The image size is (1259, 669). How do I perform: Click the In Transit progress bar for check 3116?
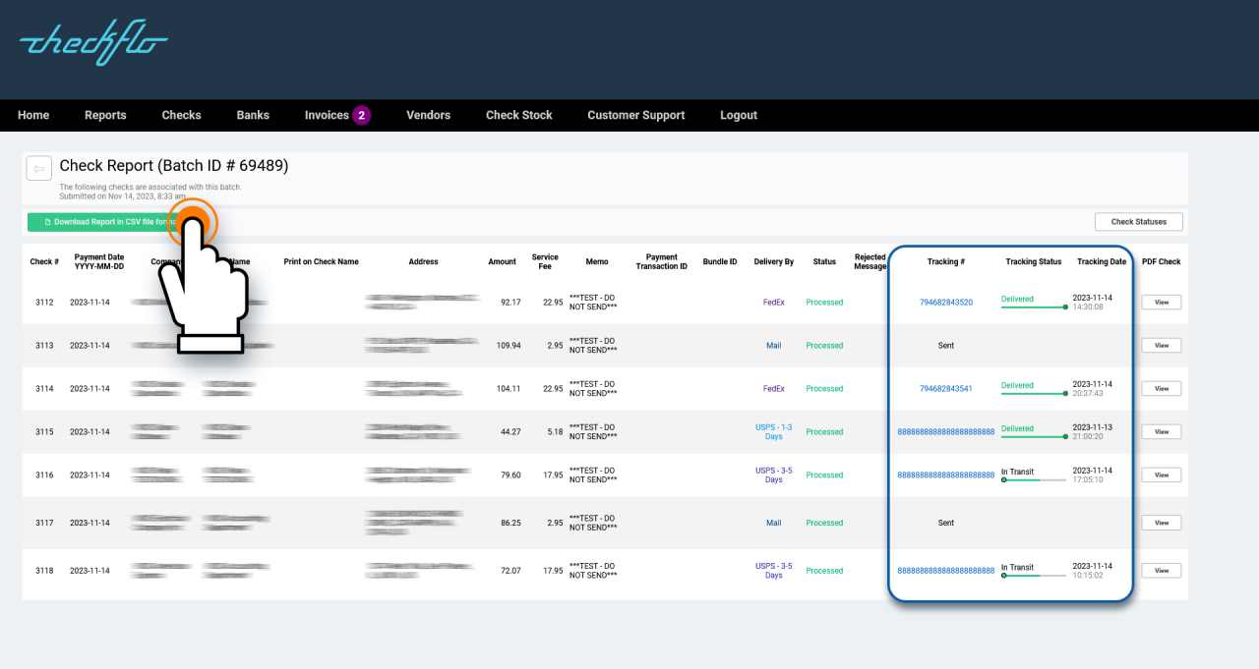(1034, 480)
